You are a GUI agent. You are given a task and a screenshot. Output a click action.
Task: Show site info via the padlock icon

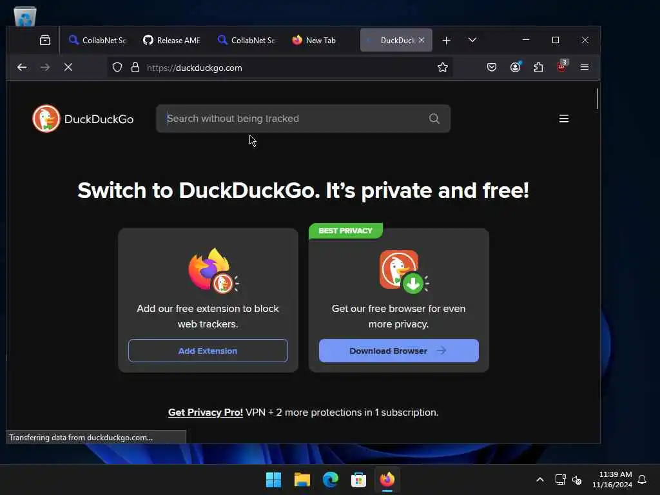point(135,67)
